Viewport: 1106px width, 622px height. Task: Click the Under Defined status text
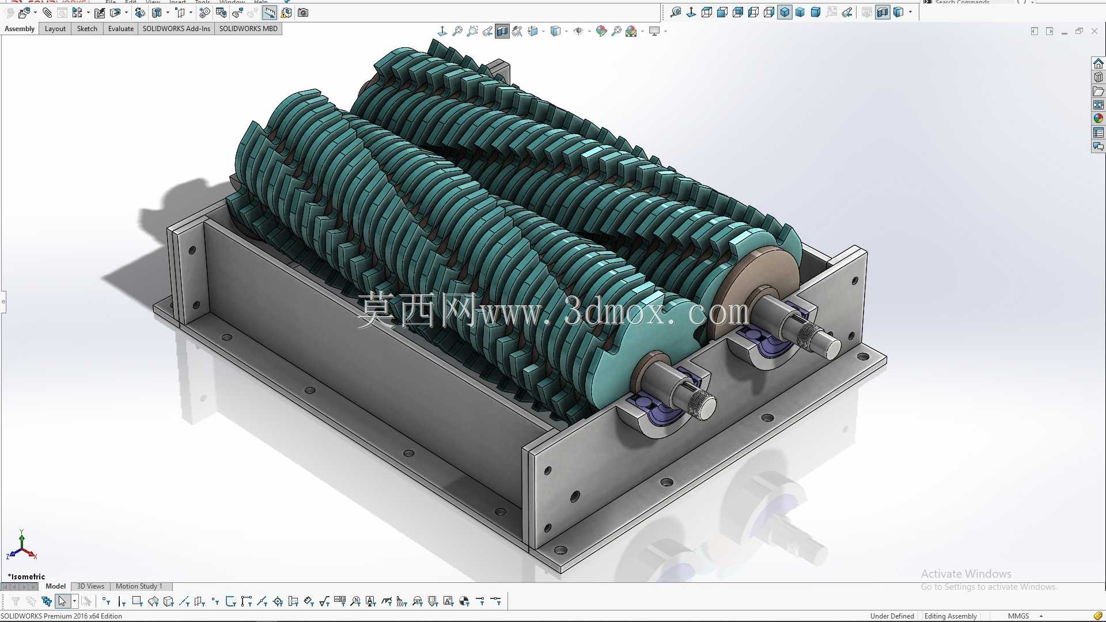pos(892,616)
